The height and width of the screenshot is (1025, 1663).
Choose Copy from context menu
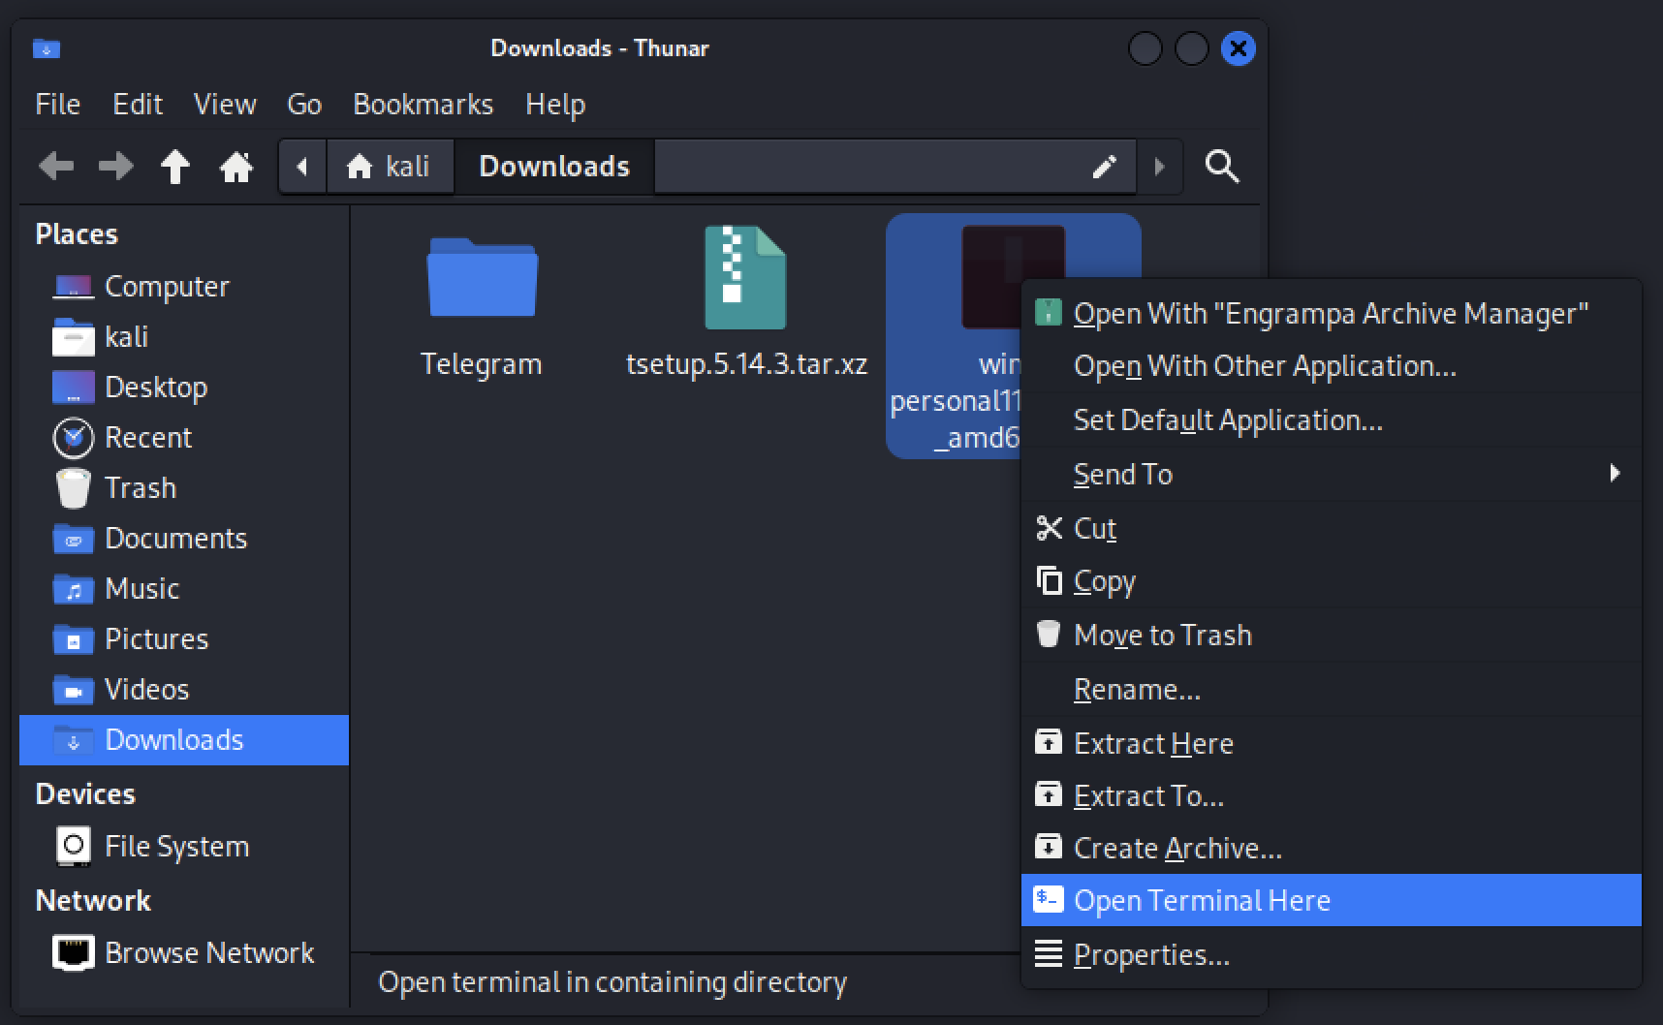point(1332,581)
